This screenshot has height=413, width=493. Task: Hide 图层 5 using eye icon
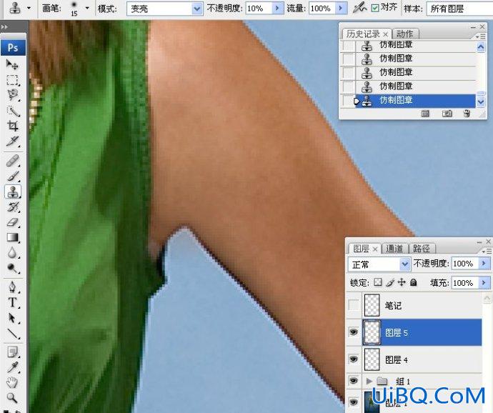pyautogui.click(x=354, y=332)
